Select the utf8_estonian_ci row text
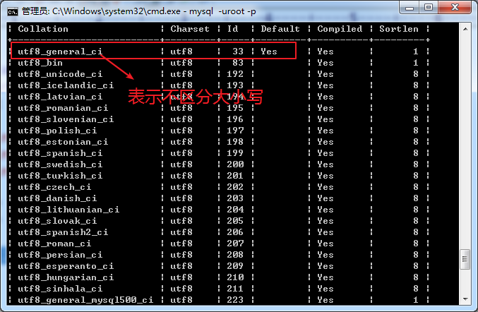 pyautogui.click(x=63, y=142)
